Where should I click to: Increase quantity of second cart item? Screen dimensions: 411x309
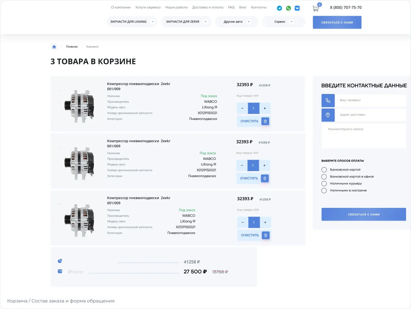point(264,166)
